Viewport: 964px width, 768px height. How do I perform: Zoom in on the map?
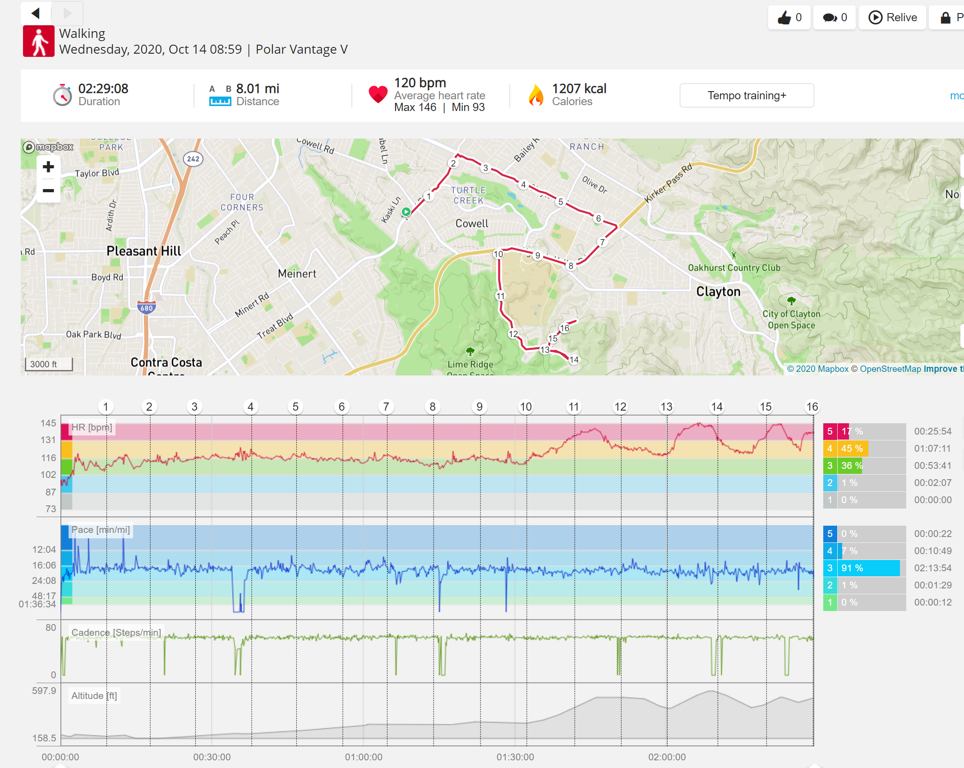click(x=48, y=167)
